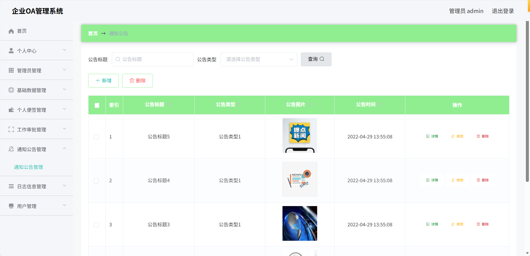The width and height of the screenshot is (530, 256).
Task: Open 详情 for 公告标题3 row
Action: [x=432, y=224]
